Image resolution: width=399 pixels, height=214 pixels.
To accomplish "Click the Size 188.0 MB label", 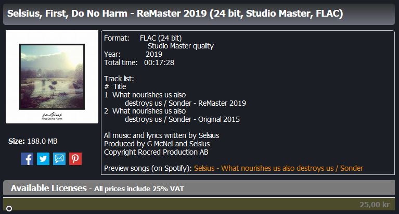I will pos(33,141).
